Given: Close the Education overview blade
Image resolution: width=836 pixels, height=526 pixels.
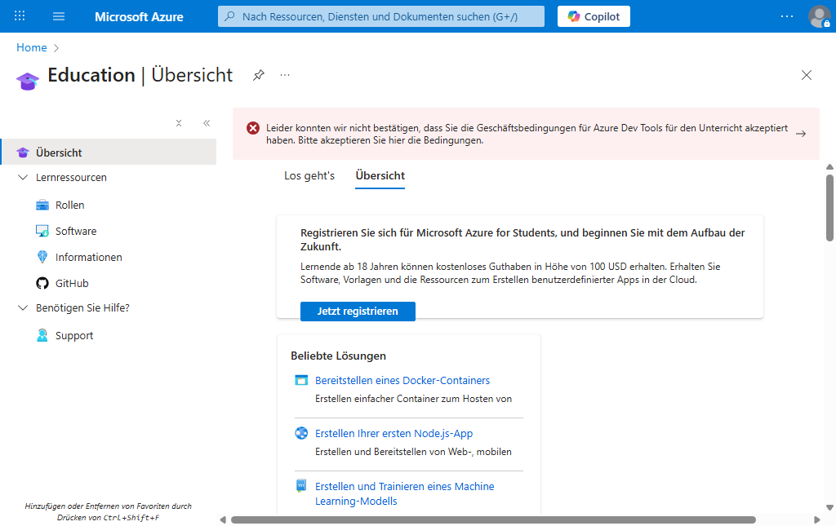Looking at the screenshot, I should tap(806, 75).
